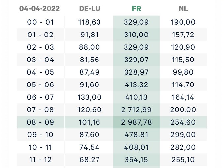Click the FR price 310,00

136,35
